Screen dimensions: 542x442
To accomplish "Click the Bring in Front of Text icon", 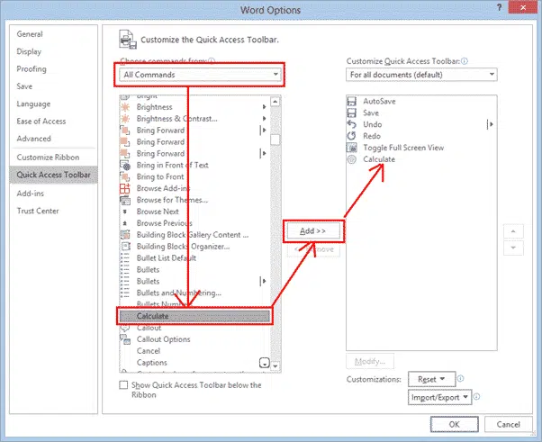I will point(125,166).
